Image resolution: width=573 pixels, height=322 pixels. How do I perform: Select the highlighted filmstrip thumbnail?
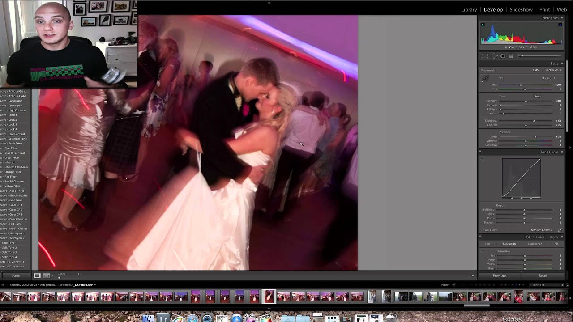click(x=269, y=296)
